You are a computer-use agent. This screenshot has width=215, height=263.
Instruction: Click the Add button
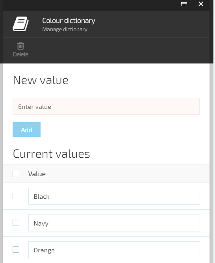(x=26, y=129)
